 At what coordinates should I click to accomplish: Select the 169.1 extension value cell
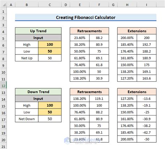147,72
